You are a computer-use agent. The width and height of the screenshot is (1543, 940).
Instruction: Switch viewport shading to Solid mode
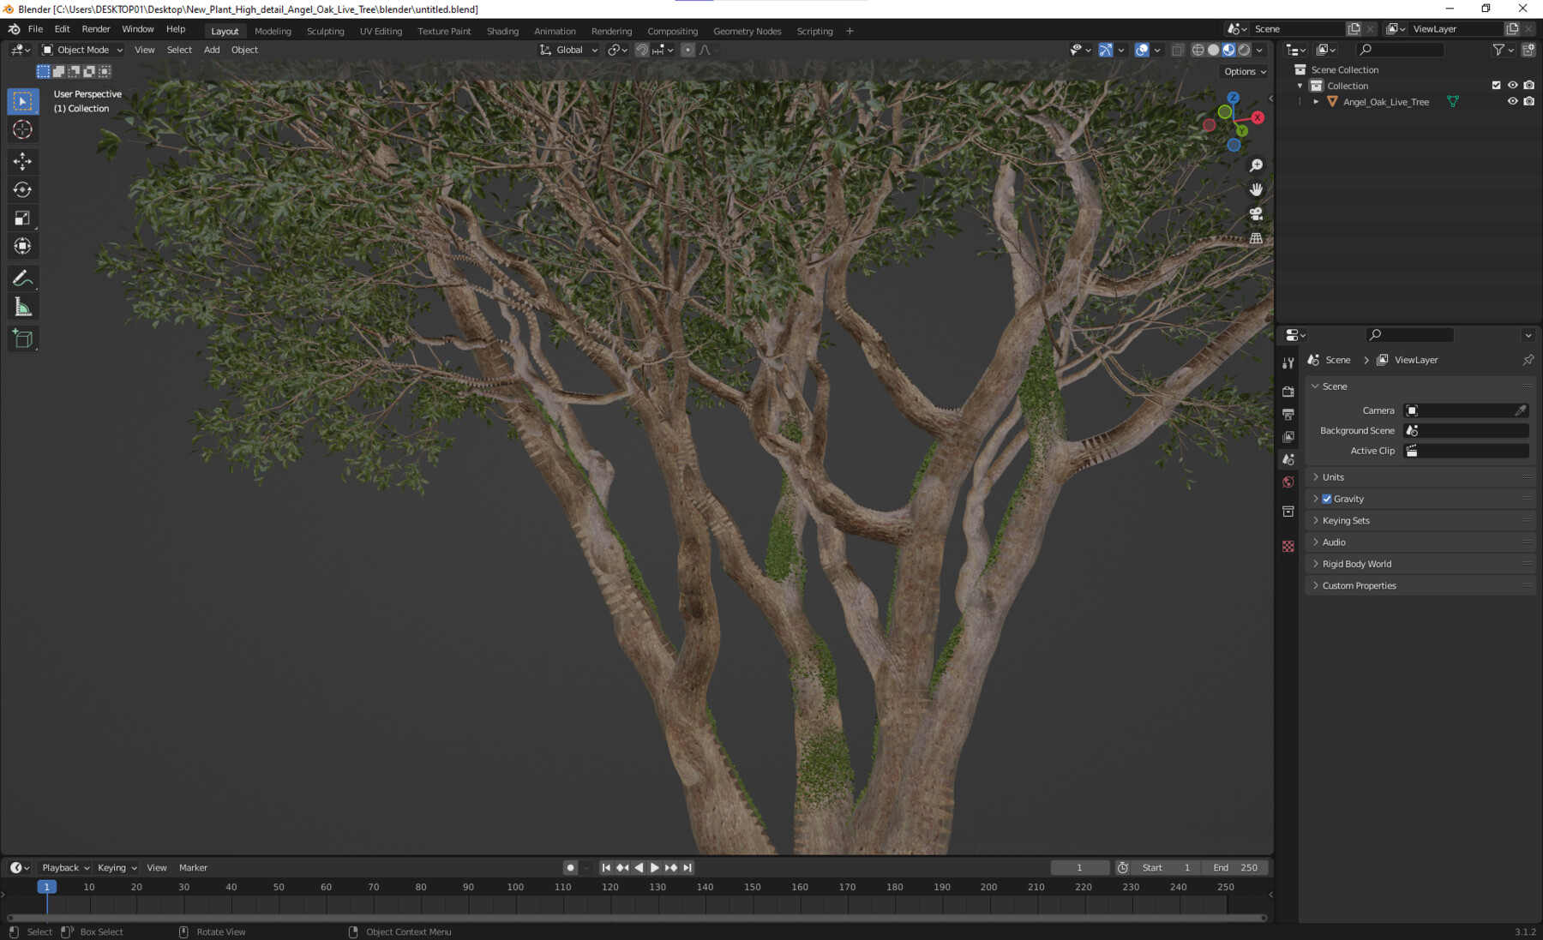[1213, 50]
